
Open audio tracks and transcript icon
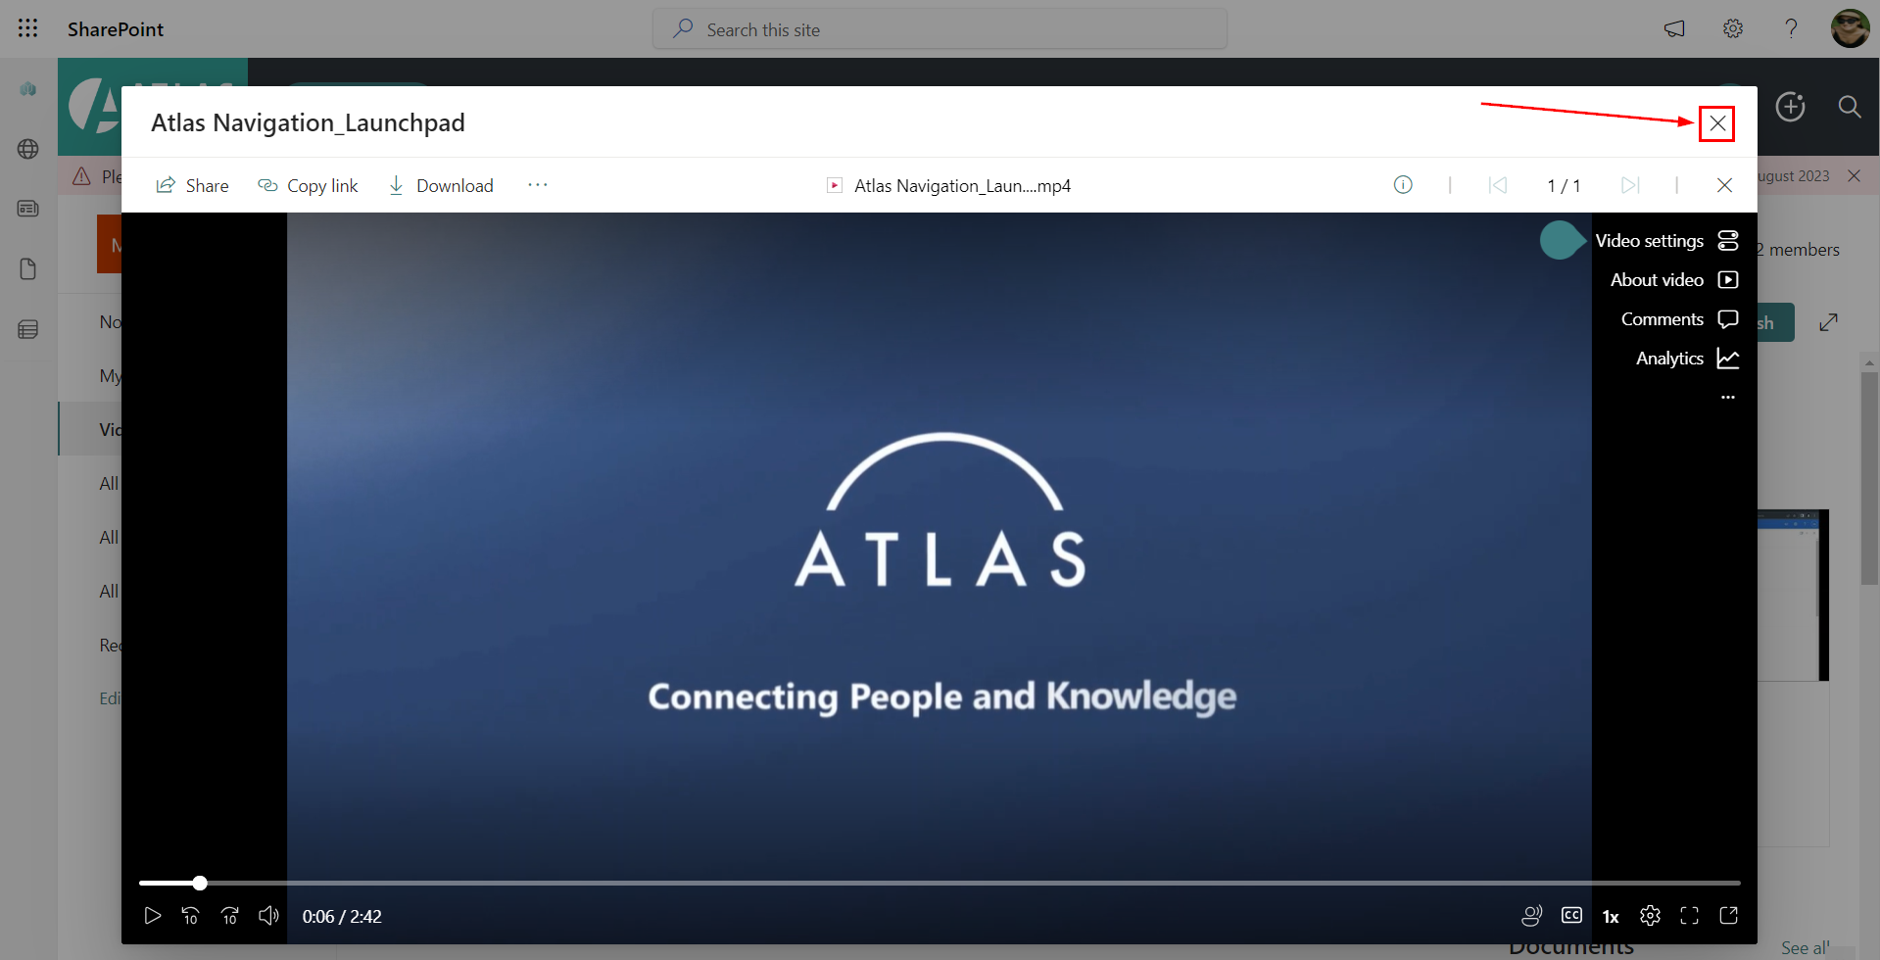1532,916
